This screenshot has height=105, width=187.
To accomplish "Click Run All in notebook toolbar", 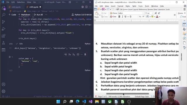I will (38, 15).
